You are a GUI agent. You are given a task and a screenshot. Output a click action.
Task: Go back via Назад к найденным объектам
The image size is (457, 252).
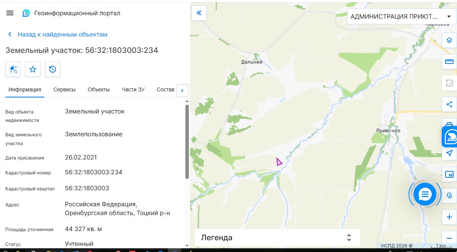(x=63, y=34)
